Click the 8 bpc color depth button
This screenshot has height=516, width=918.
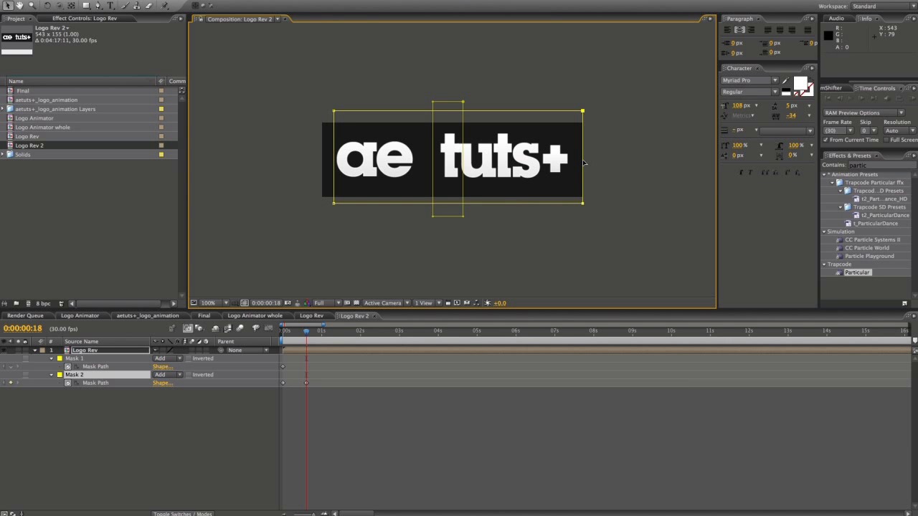(43, 303)
